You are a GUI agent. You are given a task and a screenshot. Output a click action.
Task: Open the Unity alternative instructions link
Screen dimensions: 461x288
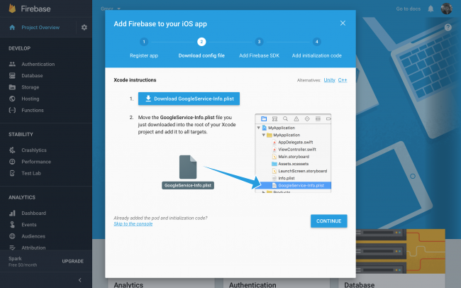click(x=329, y=80)
